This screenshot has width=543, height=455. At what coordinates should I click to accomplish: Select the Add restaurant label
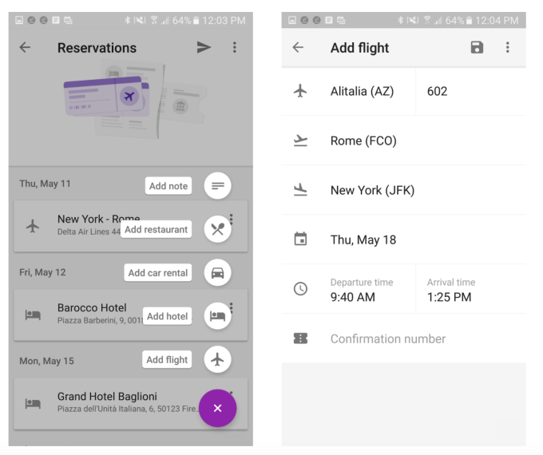point(157,229)
